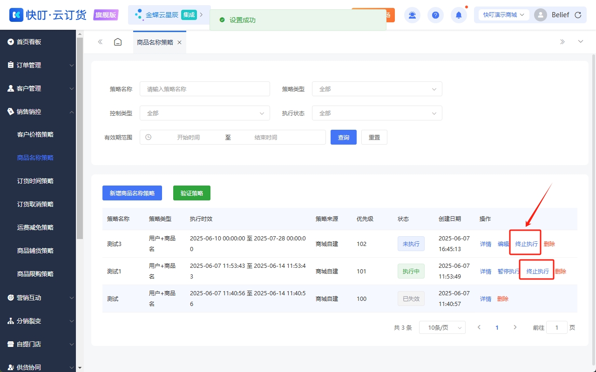Screen dimensions: 596x372
Task: Click the 前往 page number input
Action: tap(557, 327)
